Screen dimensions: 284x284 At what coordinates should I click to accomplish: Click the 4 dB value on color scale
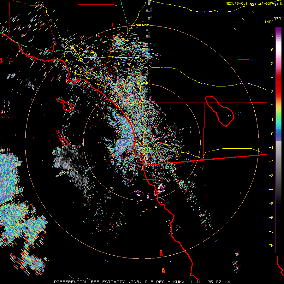(272, 78)
